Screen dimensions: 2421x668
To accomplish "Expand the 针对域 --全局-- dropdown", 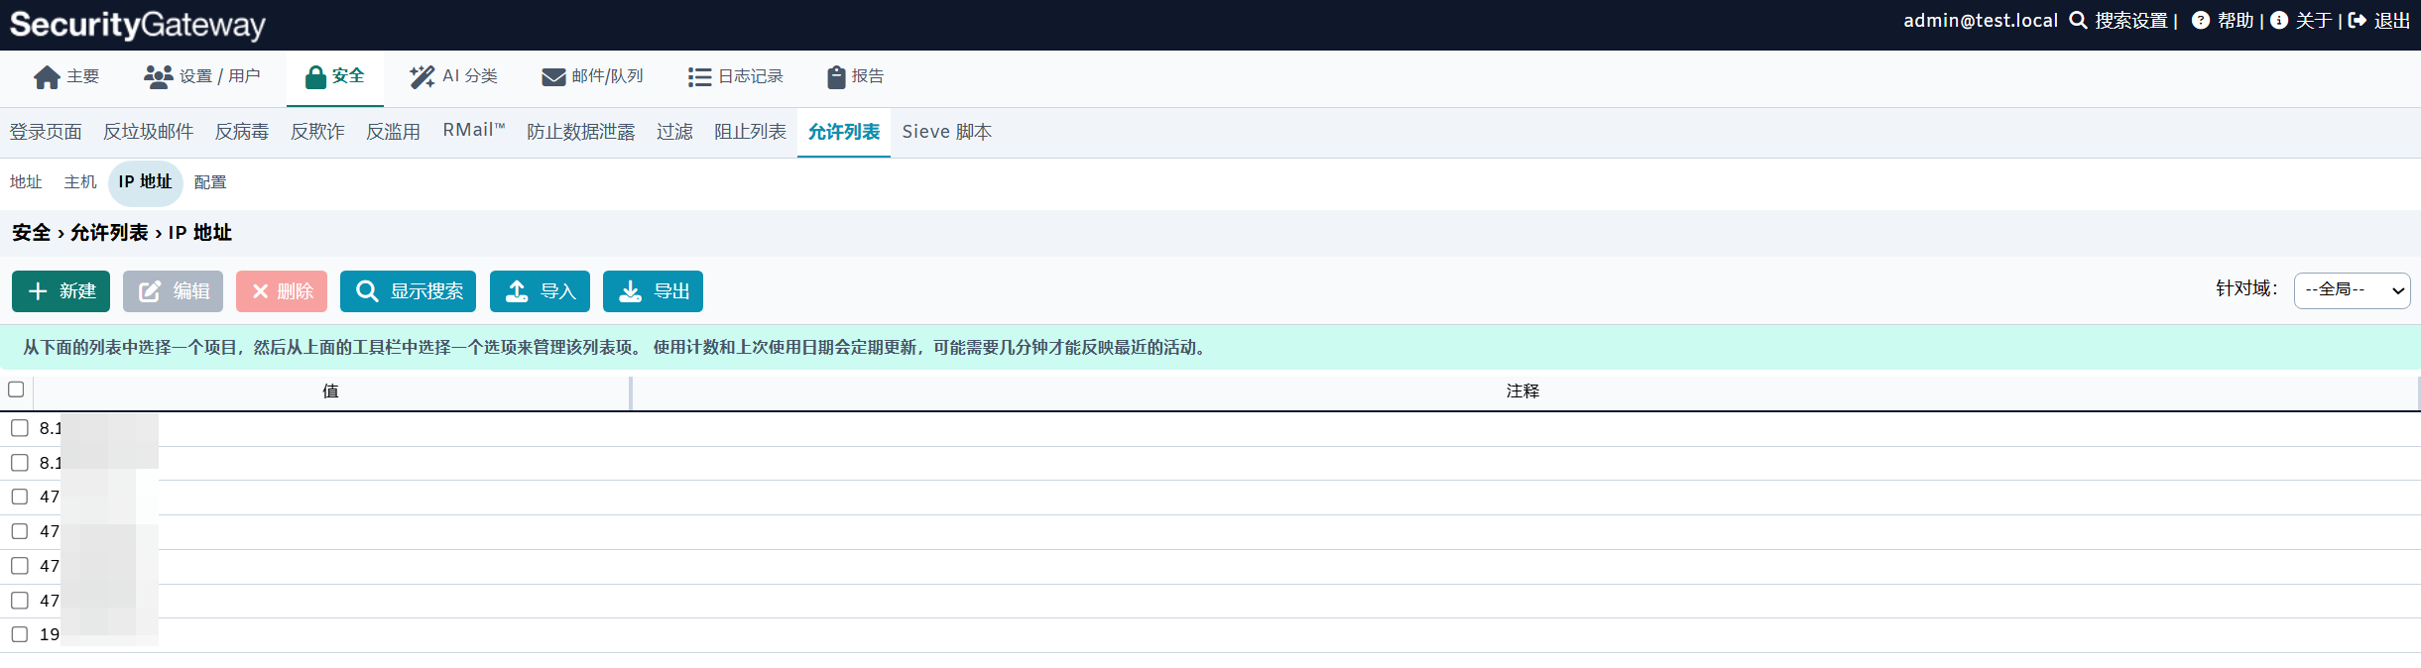I will pos(2352,290).
